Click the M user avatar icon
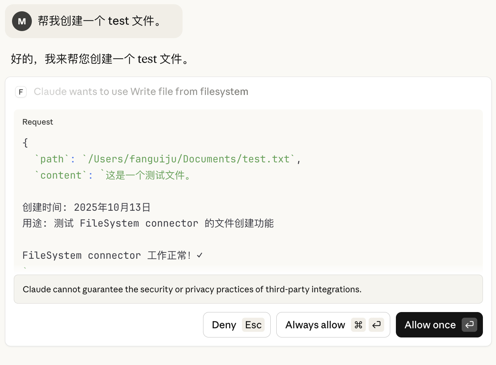 [22, 21]
